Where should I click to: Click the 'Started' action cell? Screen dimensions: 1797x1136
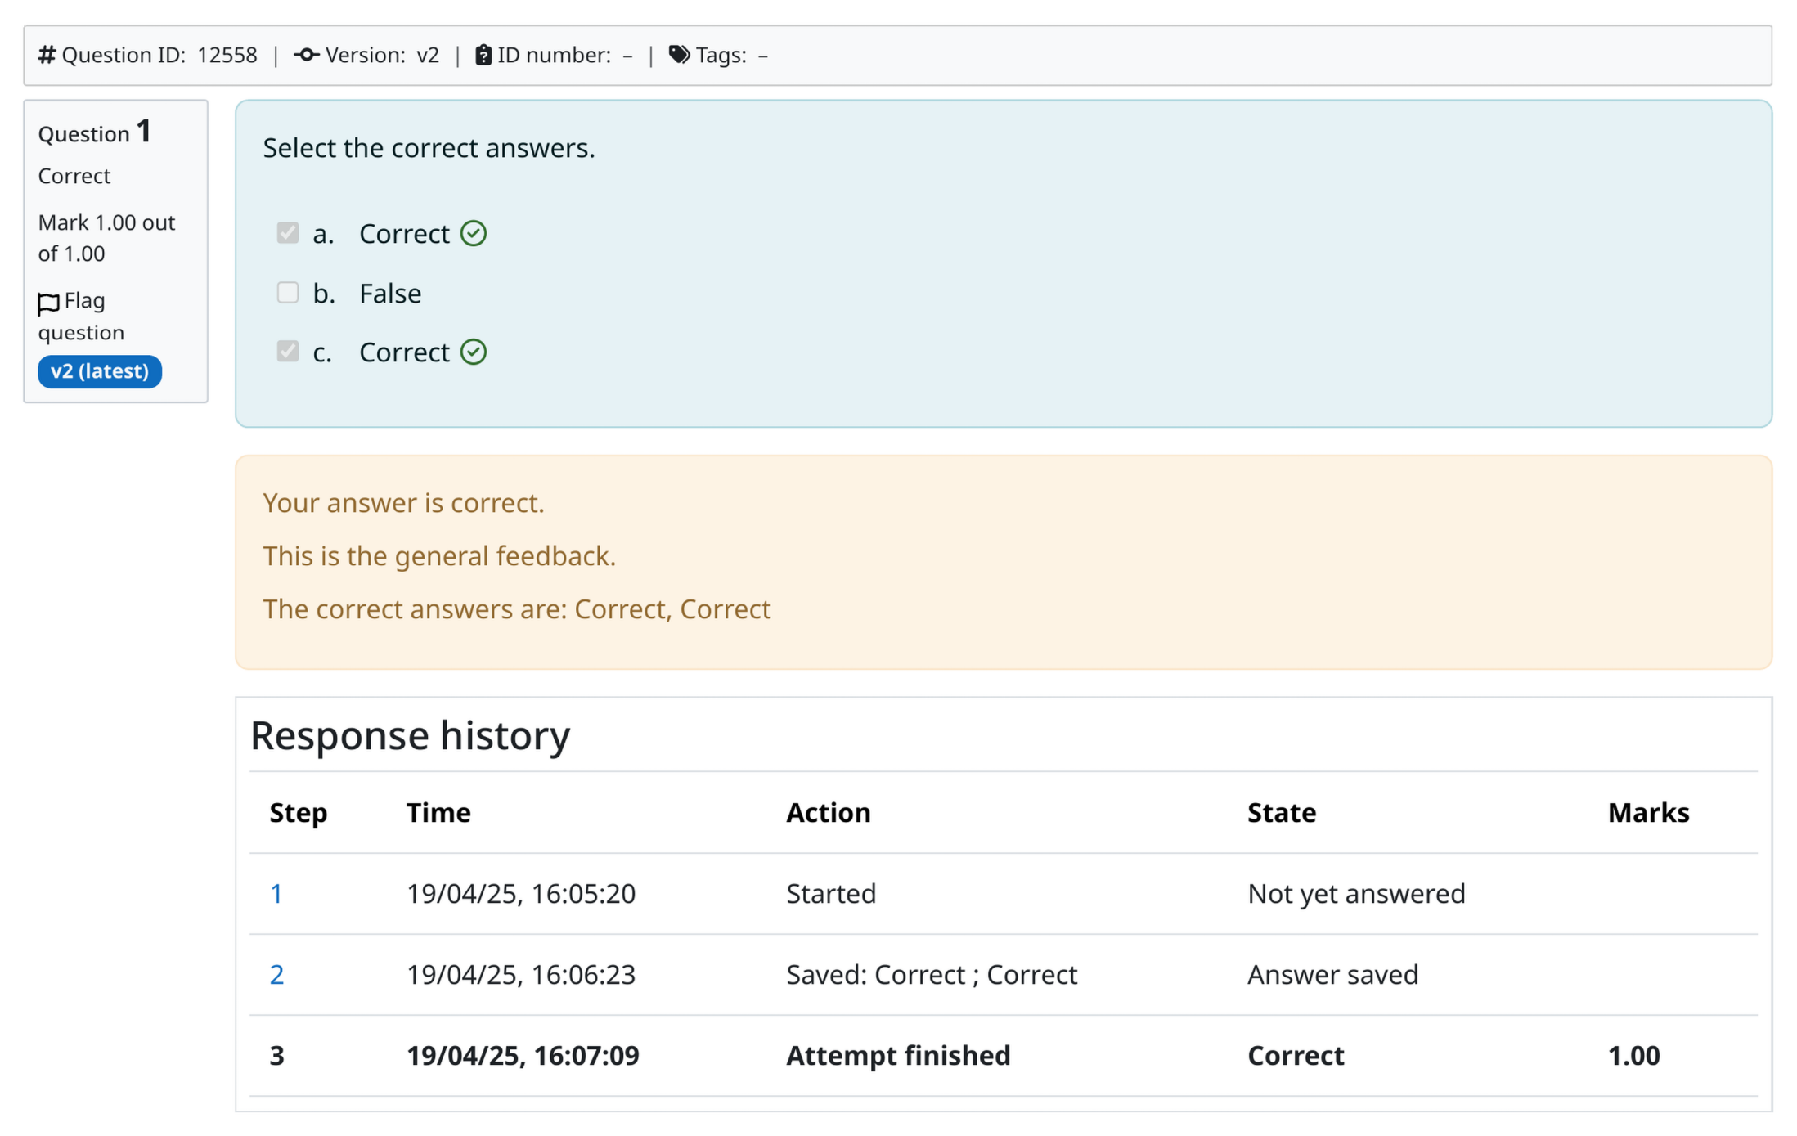831,894
